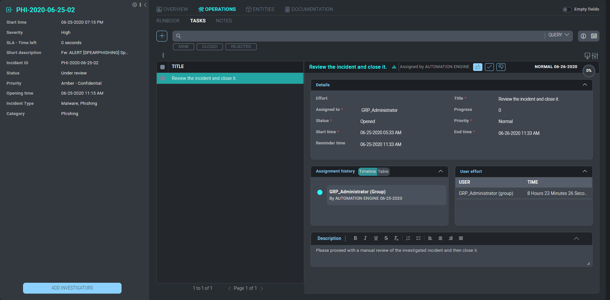
Task: Click the plus icon to add task
Action: 162,36
